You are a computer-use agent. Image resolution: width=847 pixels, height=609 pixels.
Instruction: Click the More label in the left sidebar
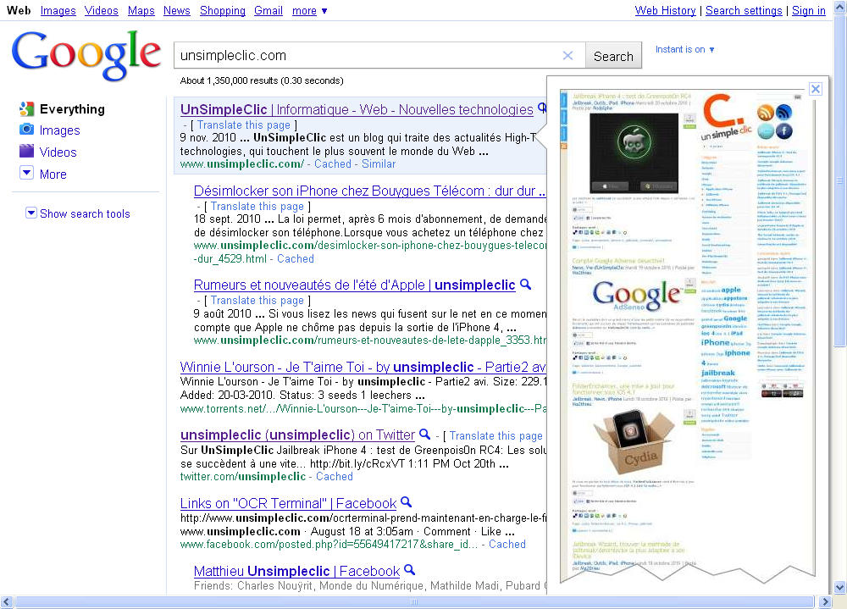click(x=53, y=174)
